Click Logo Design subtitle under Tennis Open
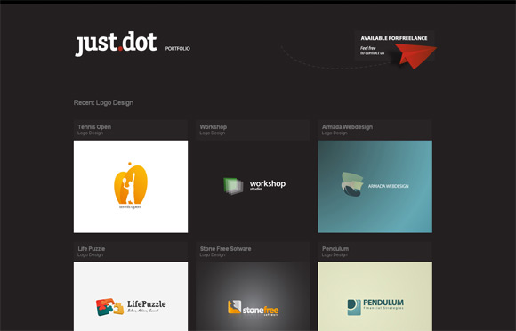The width and height of the screenshot is (516, 331). click(x=90, y=133)
